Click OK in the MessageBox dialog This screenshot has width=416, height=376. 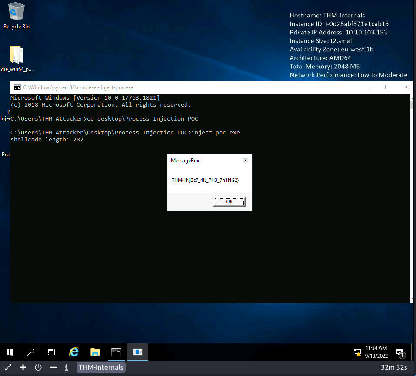[x=229, y=201]
